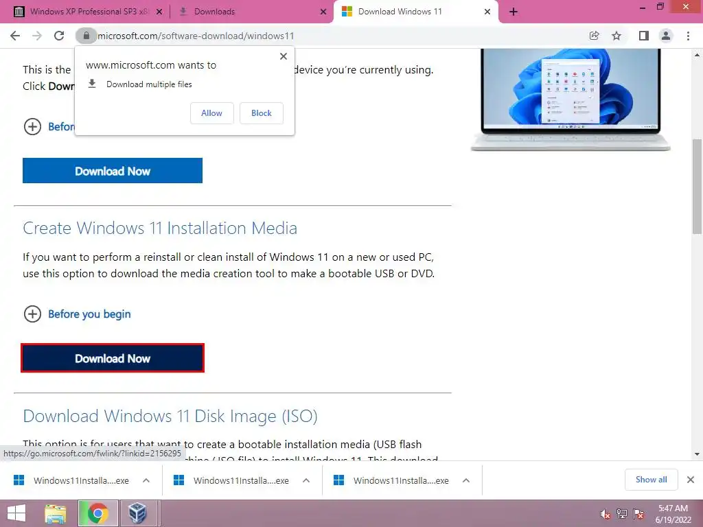Click the Windows 11 laptop image

click(x=571, y=99)
